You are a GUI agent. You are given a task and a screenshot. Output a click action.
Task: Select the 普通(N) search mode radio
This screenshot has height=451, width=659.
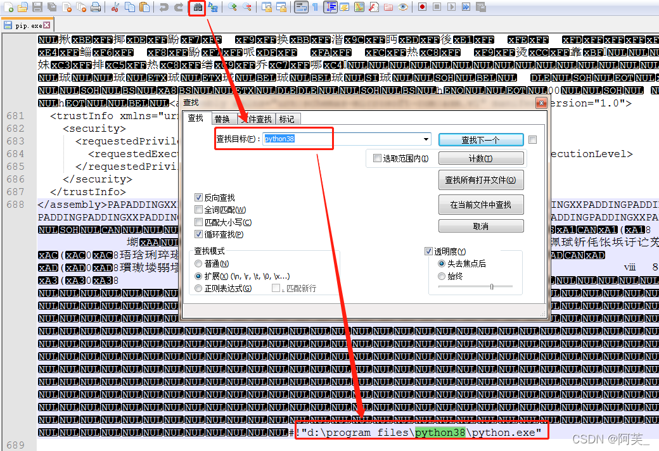coord(198,264)
